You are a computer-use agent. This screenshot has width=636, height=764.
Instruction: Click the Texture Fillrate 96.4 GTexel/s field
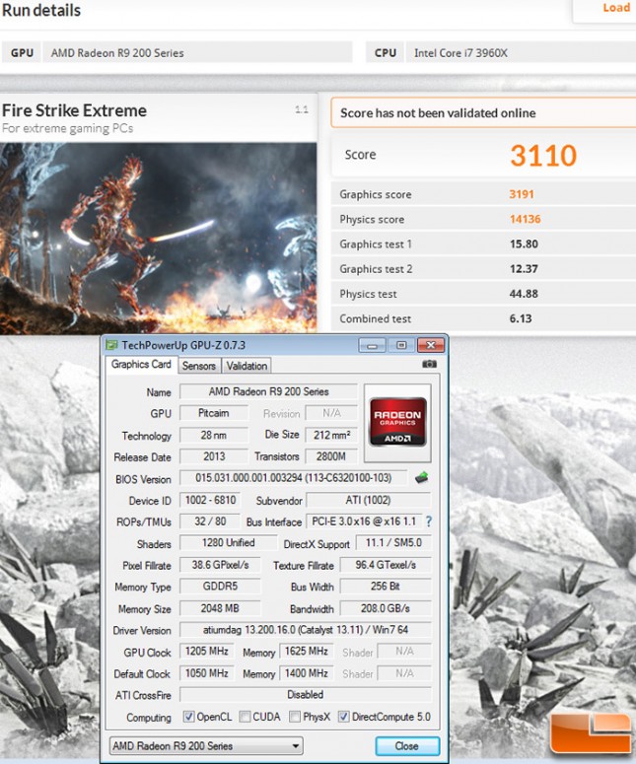click(385, 565)
